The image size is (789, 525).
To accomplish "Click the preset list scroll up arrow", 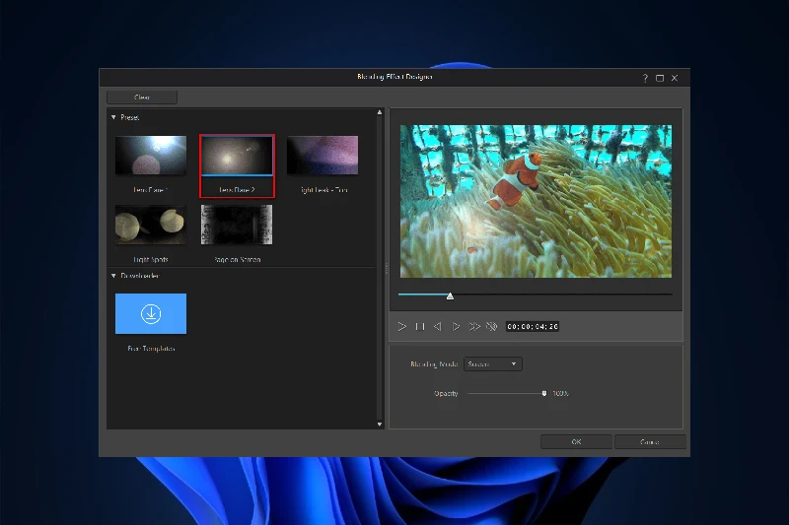I will (x=380, y=112).
